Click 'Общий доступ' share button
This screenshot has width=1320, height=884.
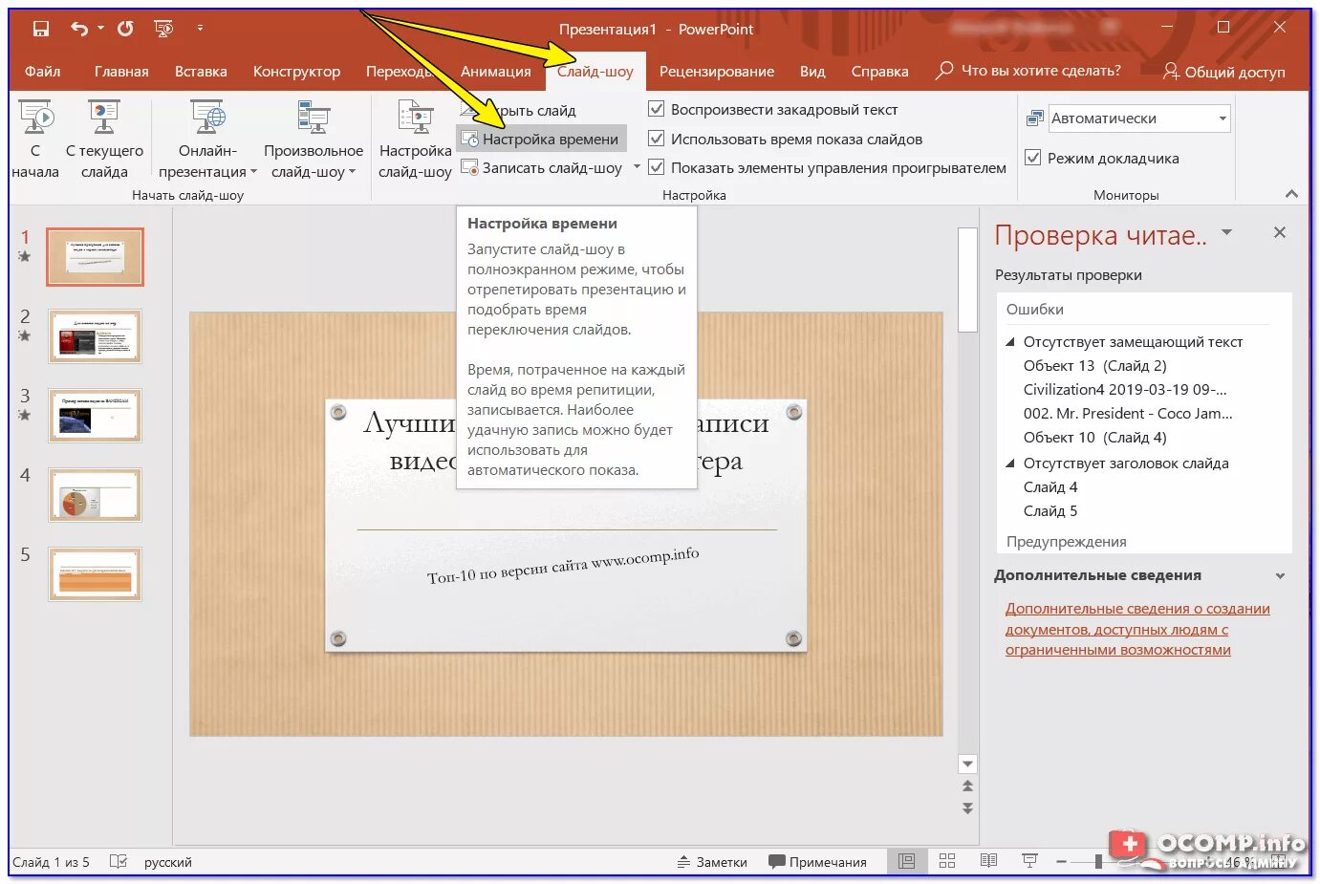click(1224, 72)
